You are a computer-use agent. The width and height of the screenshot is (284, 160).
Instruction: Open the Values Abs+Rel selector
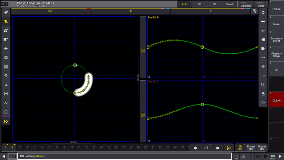[246, 4]
